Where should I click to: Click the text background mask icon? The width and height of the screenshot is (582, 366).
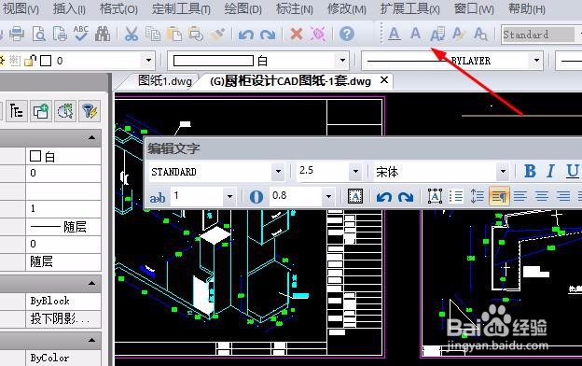(354, 196)
